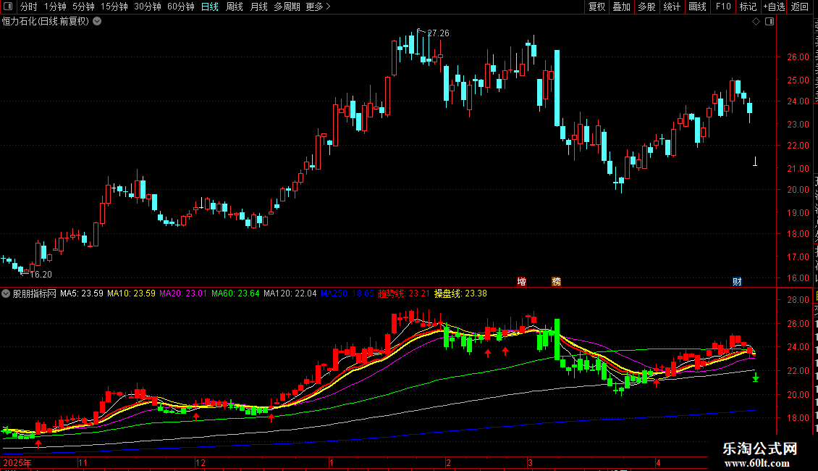Open F10 company info
The height and width of the screenshot is (471, 818).
(x=723, y=7)
